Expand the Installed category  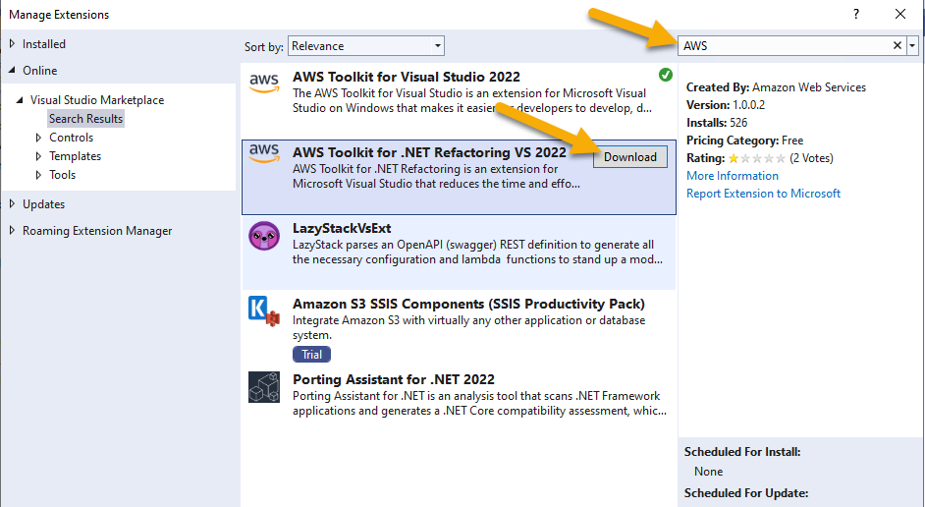coord(12,43)
